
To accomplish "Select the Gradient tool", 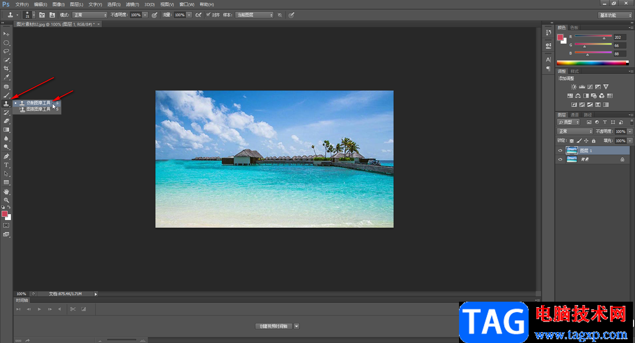I will (6, 130).
